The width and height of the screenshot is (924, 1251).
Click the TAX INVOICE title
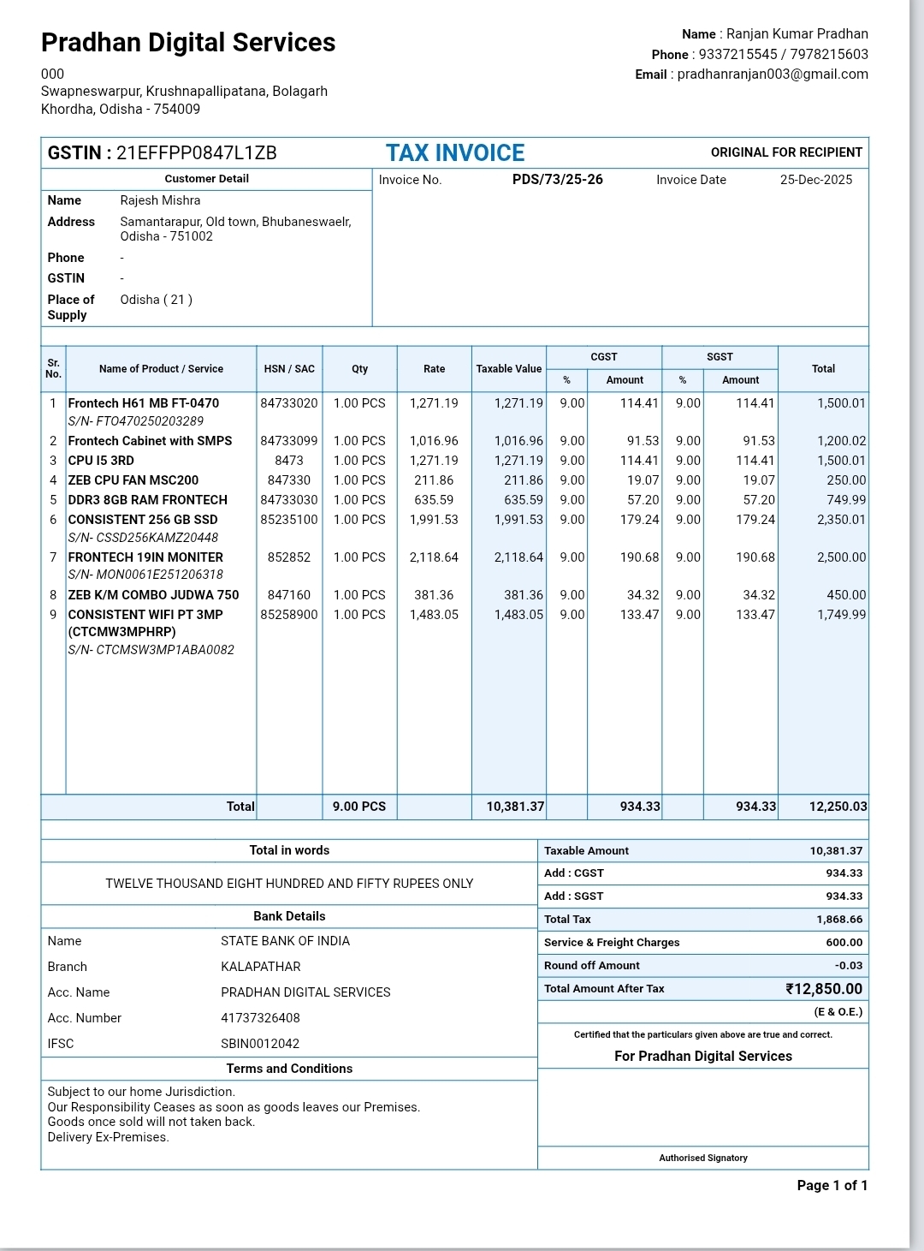click(455, 153)
